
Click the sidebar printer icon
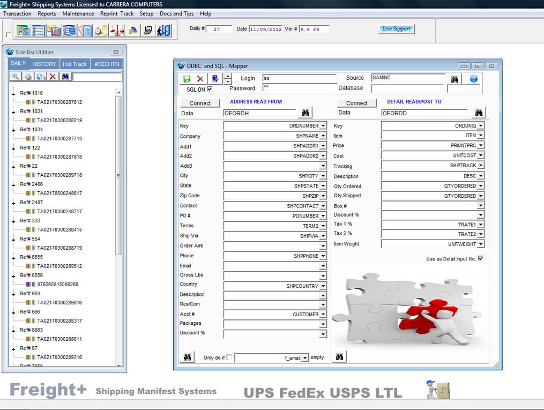click(x=28, y=76)
